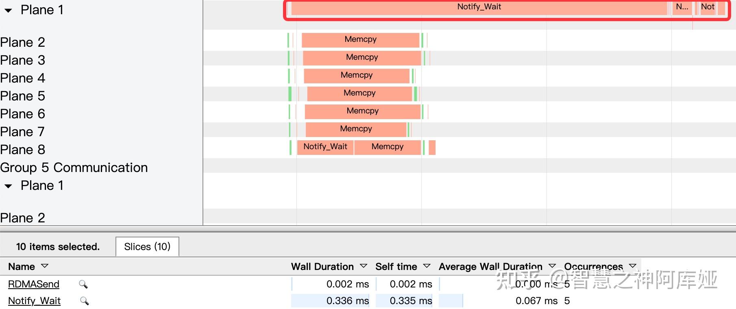Click the magnifier icon beside RDMASend
This screenshot has width=736, height=309.
(83, 284)
